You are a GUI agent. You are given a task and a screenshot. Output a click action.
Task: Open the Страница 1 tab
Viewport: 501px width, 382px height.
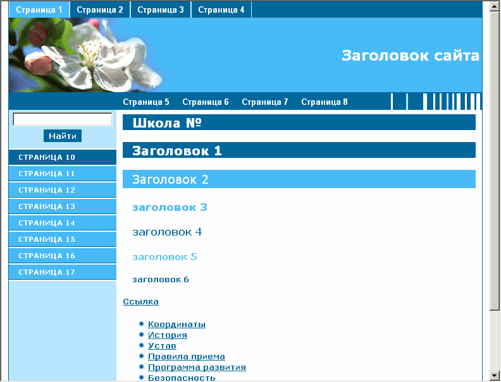pos(39,9)
